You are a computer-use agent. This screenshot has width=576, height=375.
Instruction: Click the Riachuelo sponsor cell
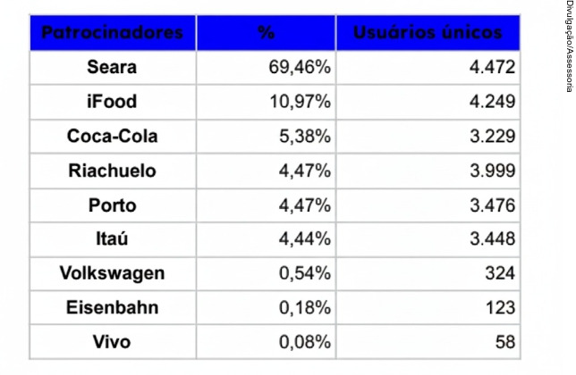coord(112,171)
